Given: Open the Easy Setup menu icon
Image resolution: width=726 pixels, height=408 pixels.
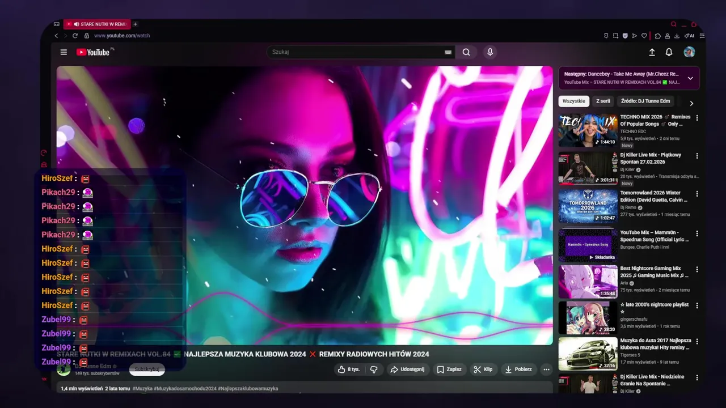Looking at the screenshot, I should coord(702,36).
